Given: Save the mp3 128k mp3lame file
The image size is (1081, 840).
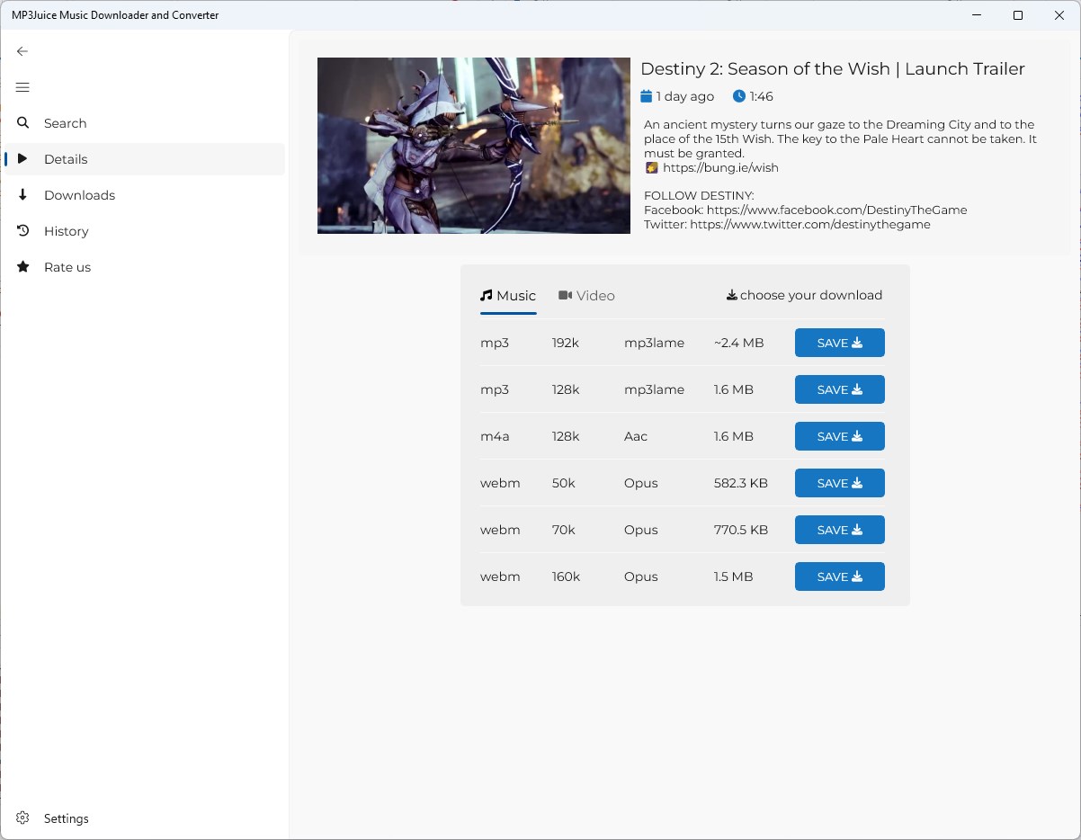Looking at the screenshot, I should [x=840, y=389].
